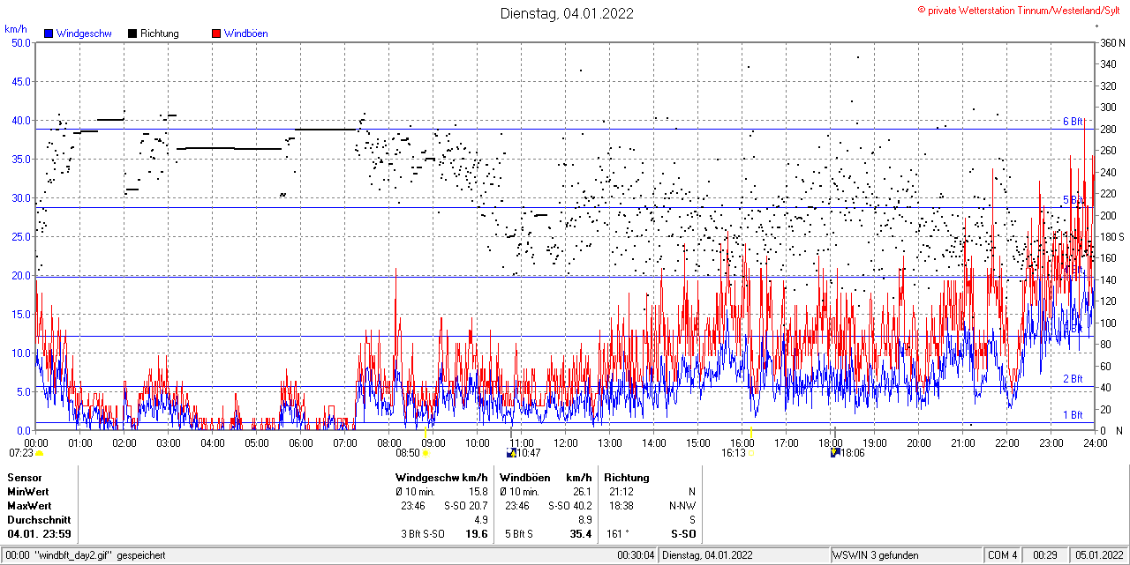
Task: Click the sunrise icon next to 07:23
Action: tap(39, 453)
